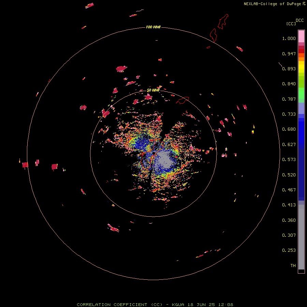Pick the light pink swatch at the scale top
Image resolution: width=307 pixels, height=307 pixels.
[301, 36]
